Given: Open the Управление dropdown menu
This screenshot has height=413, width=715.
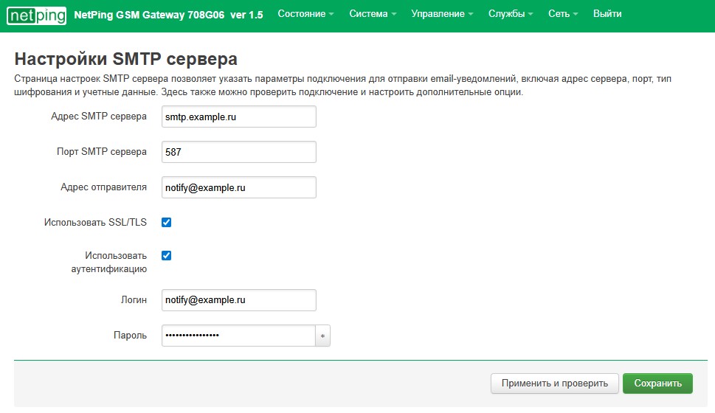Looking at the screenshot, I should 443,14.
